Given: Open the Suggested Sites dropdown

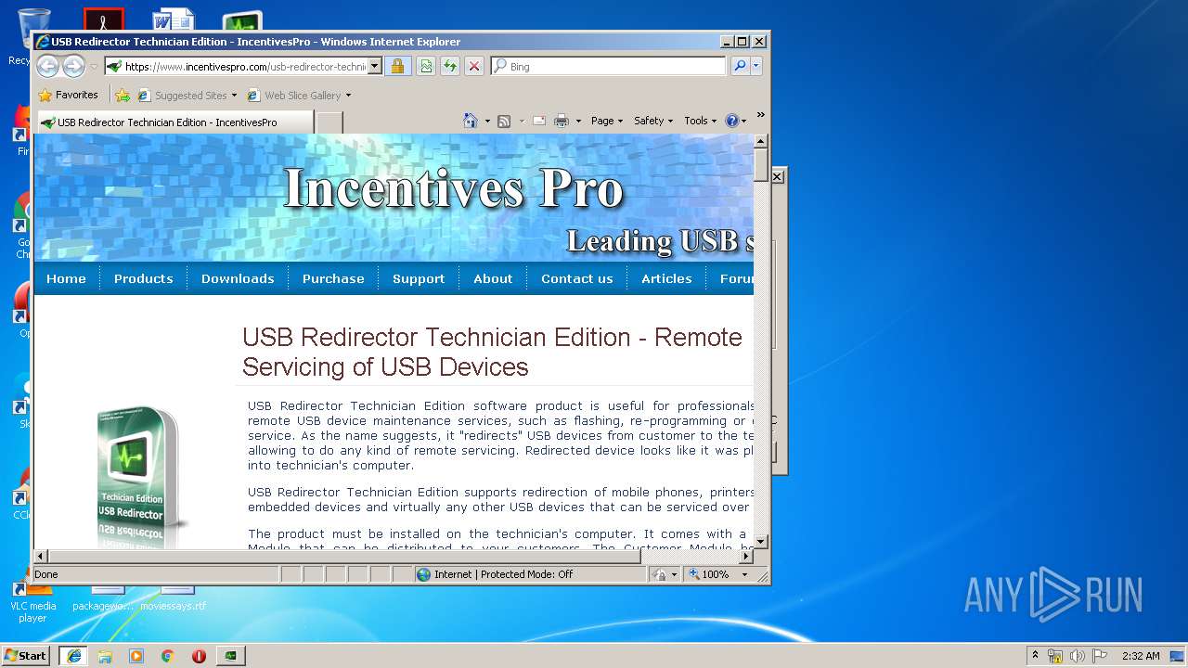Looking at the screenshot, I should 234,96.
